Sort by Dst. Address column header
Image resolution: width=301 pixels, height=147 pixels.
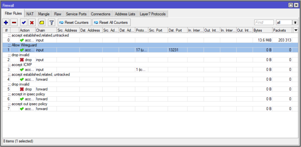(x=91, y=30)
